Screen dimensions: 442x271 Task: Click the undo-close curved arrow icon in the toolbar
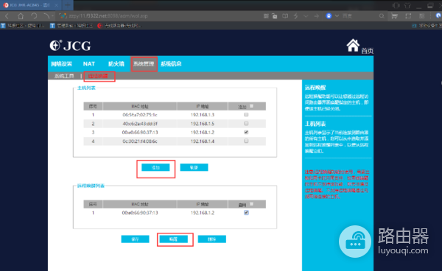[46, 16]
